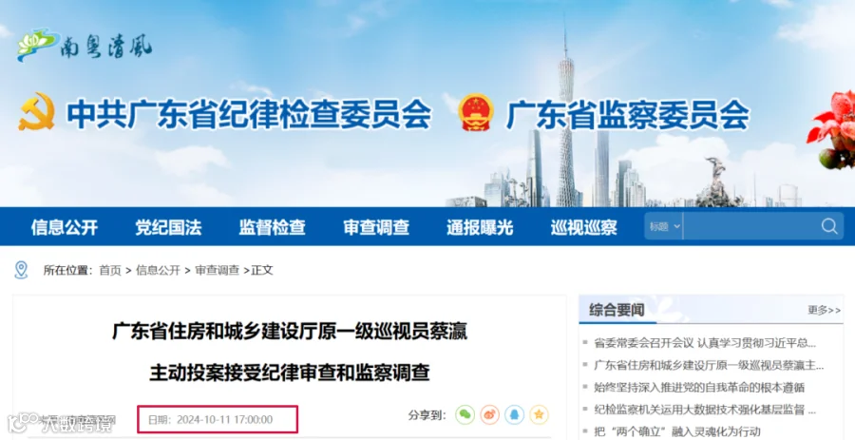Screen dimensions: 855x440
Task: Click the location pin icon
Action: (21, 270)
